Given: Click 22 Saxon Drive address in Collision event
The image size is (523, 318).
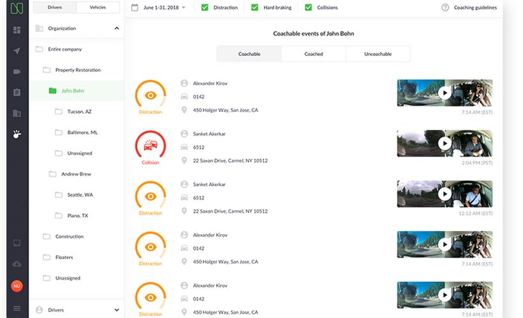Looking at the screenshot, I should (230, 160).
